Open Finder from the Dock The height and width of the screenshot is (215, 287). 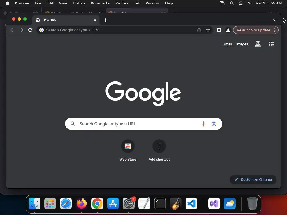pyautogui.click(x=34, y=204)
